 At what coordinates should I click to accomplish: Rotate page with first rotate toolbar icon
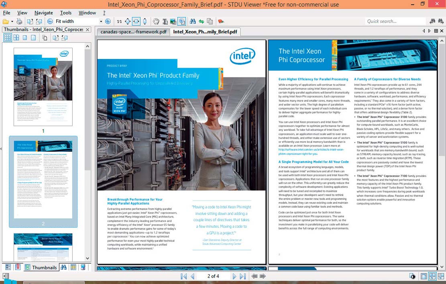coord(30,21)
